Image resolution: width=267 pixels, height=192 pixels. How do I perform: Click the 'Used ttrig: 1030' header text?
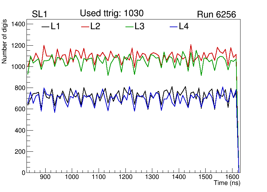click(112, 13)
